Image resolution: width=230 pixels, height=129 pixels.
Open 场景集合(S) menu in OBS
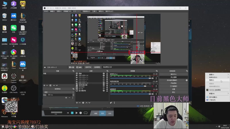[x=86, y=11]
